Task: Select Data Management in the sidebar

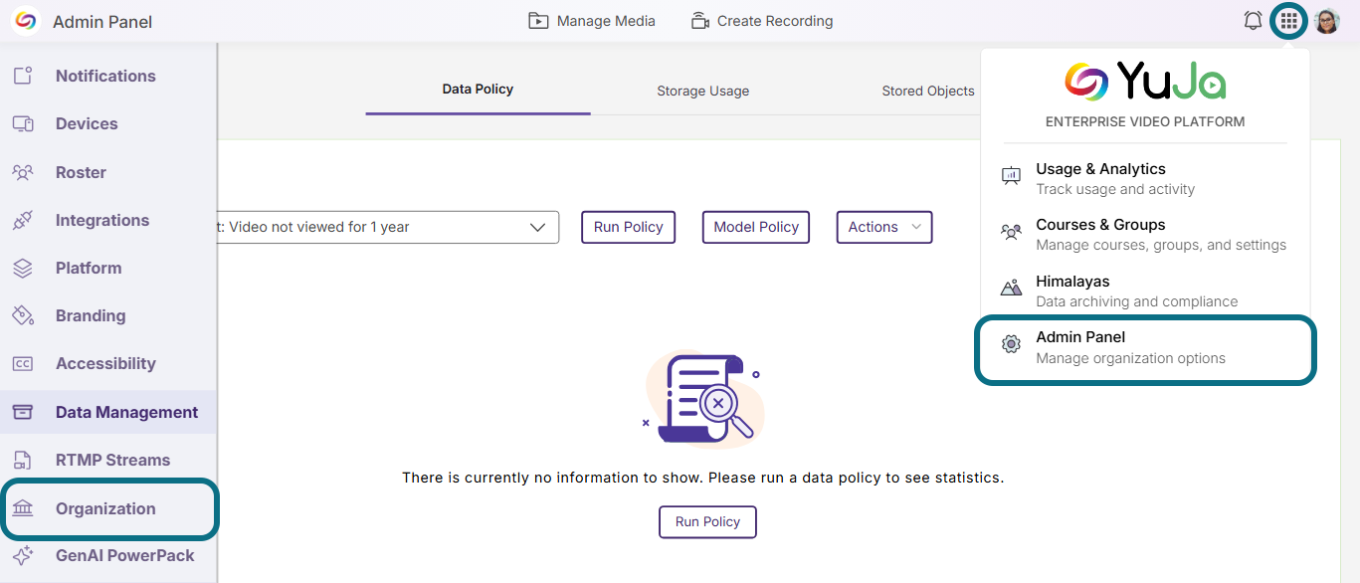Action: [108, 412]
